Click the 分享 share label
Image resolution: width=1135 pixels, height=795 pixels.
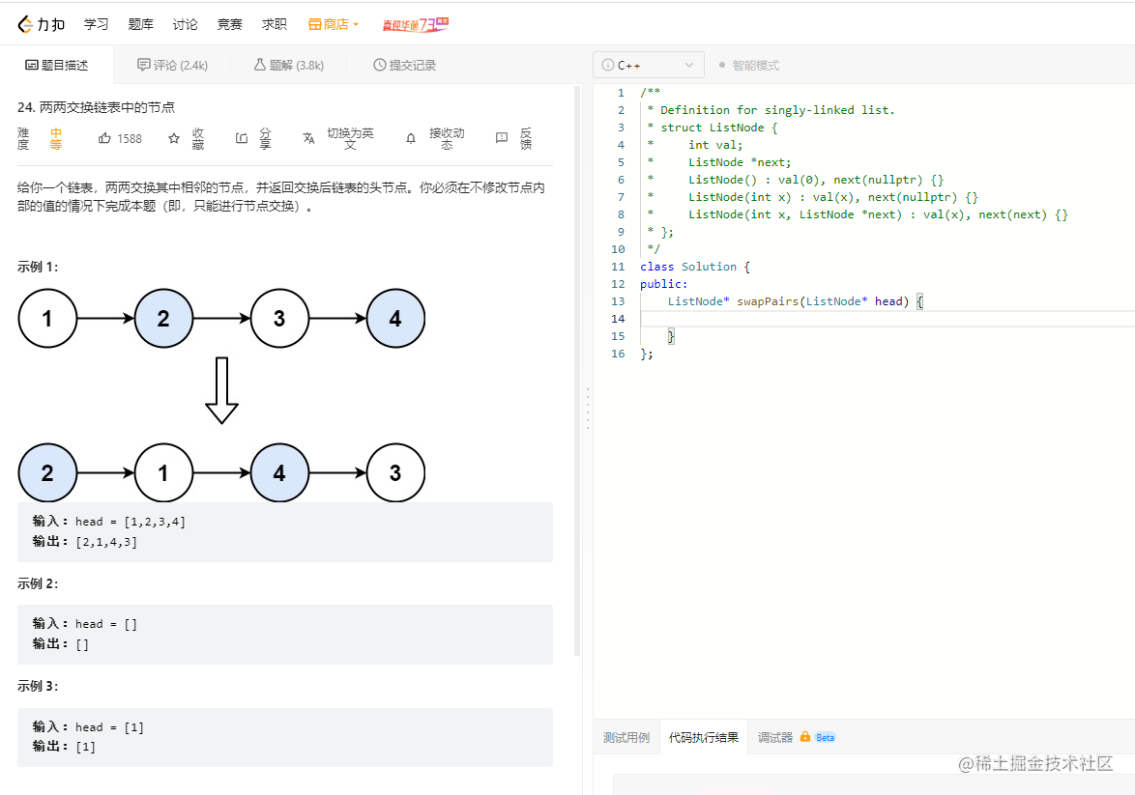pyautogui.click(x=265, y=139)
